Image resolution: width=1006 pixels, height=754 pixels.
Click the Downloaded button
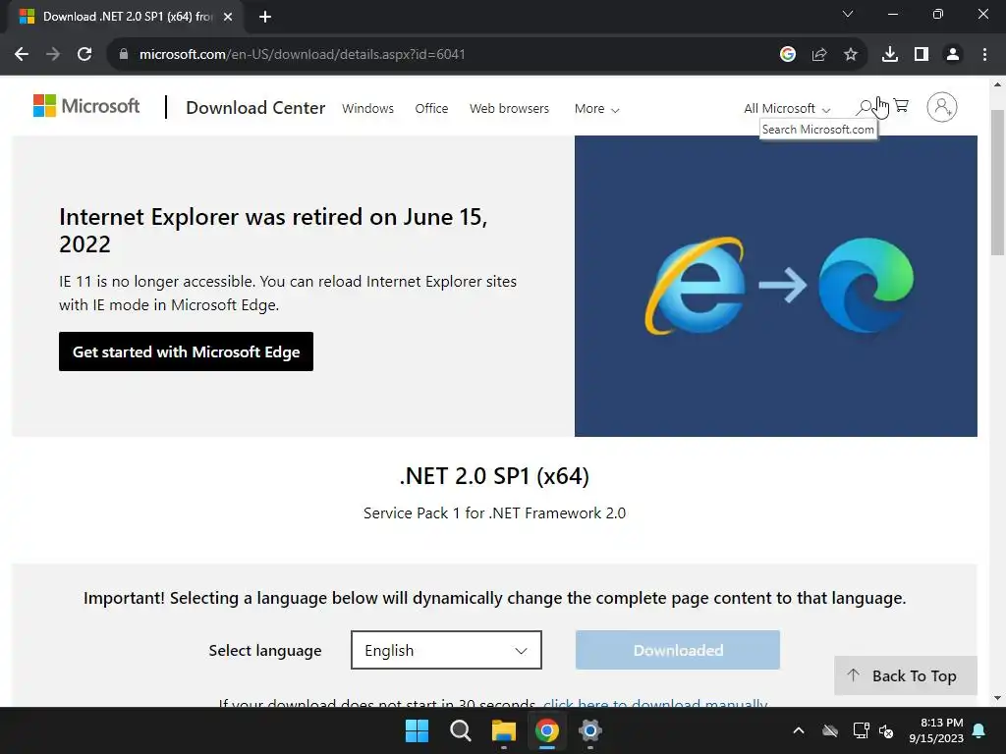678,650
